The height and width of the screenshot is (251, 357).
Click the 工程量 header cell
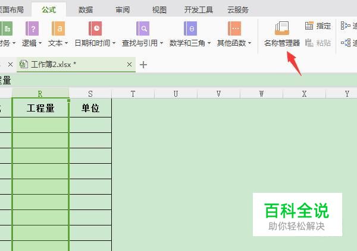click(x=40, y=108)
